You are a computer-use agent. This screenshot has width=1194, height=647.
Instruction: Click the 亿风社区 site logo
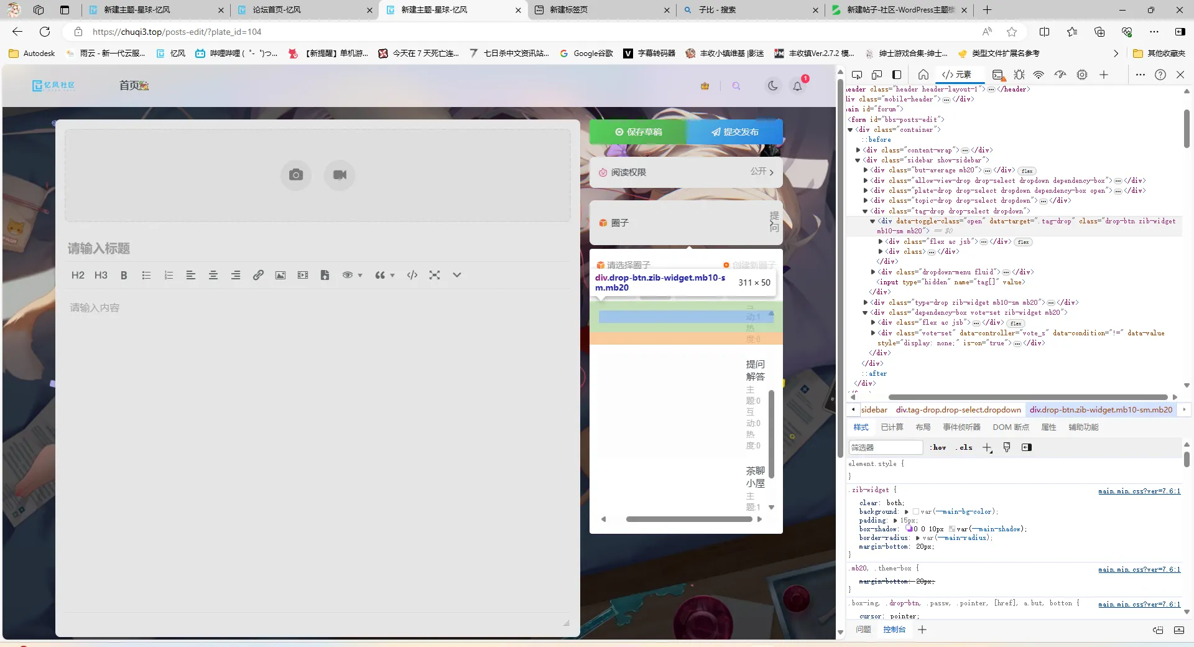pyautogui.click(x=53, y=86)
